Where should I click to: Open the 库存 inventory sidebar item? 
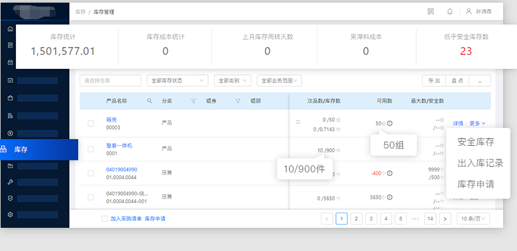(x=39, y=150)
